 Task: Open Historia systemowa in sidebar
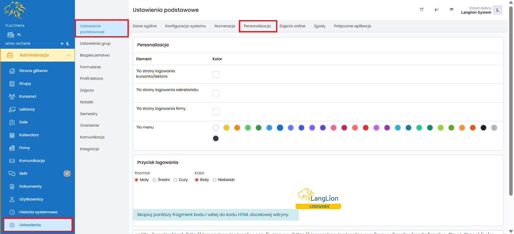[38, 212]
